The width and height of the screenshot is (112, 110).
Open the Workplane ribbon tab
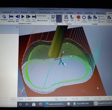[x=70, y=13]
